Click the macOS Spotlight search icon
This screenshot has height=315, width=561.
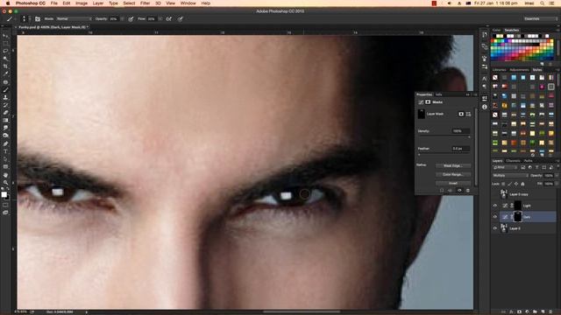[x=543, y=3]
